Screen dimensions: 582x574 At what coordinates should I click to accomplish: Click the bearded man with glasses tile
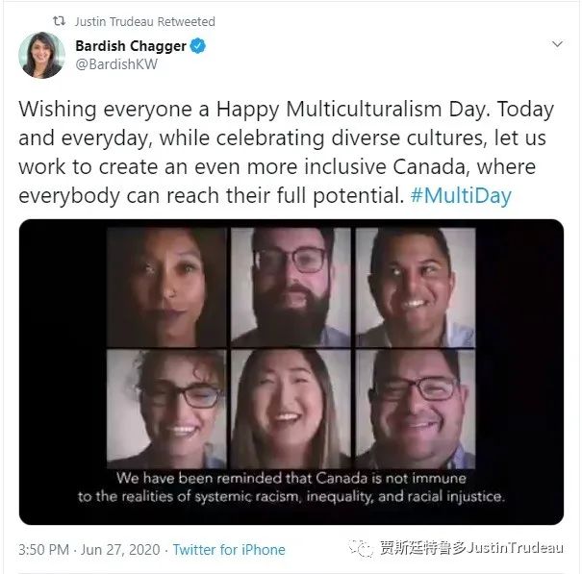click(x=291, y=287)
